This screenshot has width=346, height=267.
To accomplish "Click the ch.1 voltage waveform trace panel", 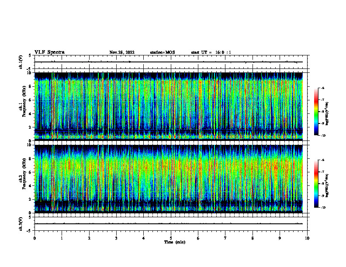I will pyautogui.click(x=172, y=62).
